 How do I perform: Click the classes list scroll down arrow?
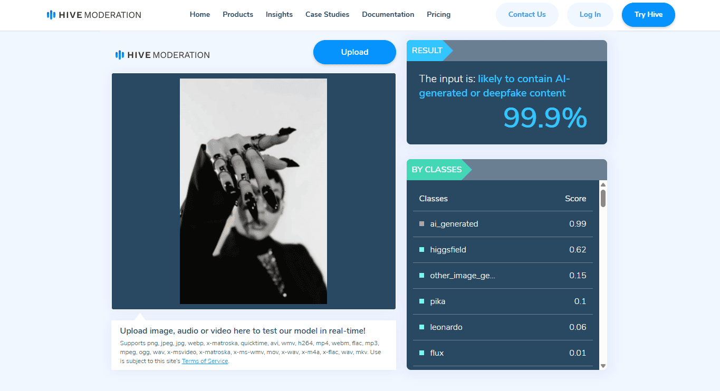(x=603, y=366)
